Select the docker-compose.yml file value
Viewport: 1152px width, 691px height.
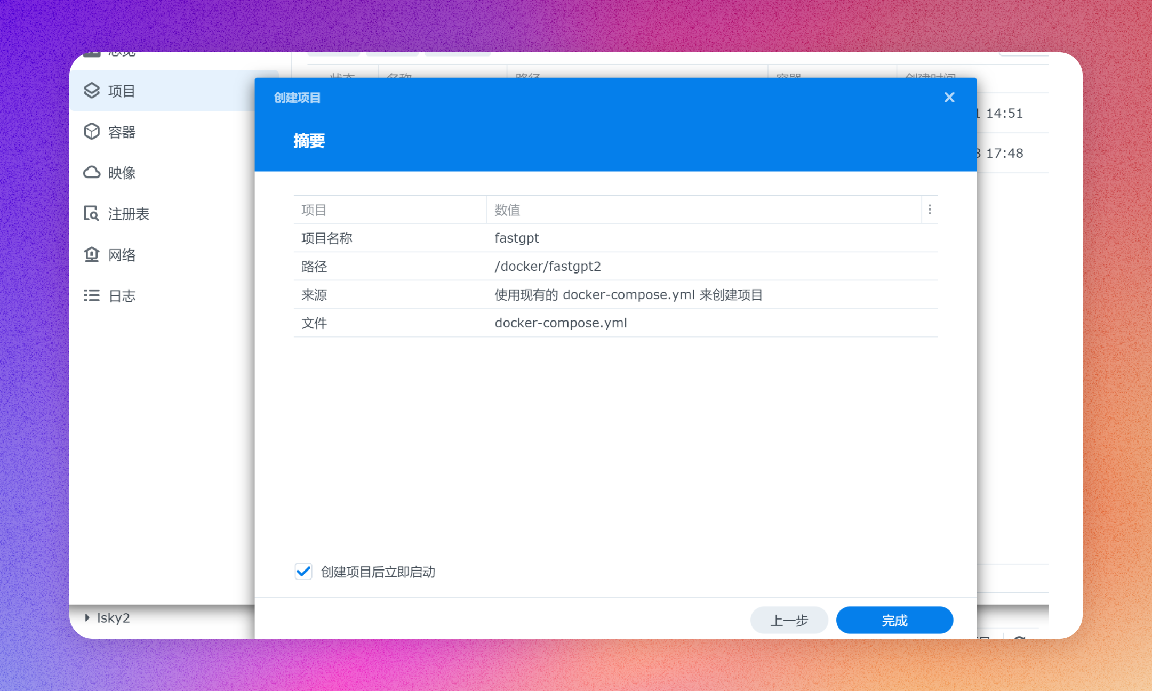coord(561,323)
